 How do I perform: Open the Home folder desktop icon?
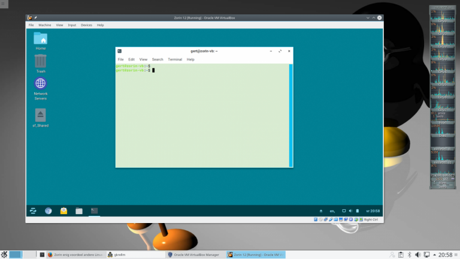[x=40, y=40]
